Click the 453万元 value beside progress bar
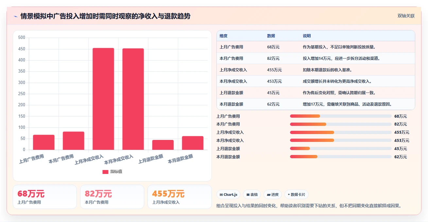428x222 pixels. (x=402, y=141)
